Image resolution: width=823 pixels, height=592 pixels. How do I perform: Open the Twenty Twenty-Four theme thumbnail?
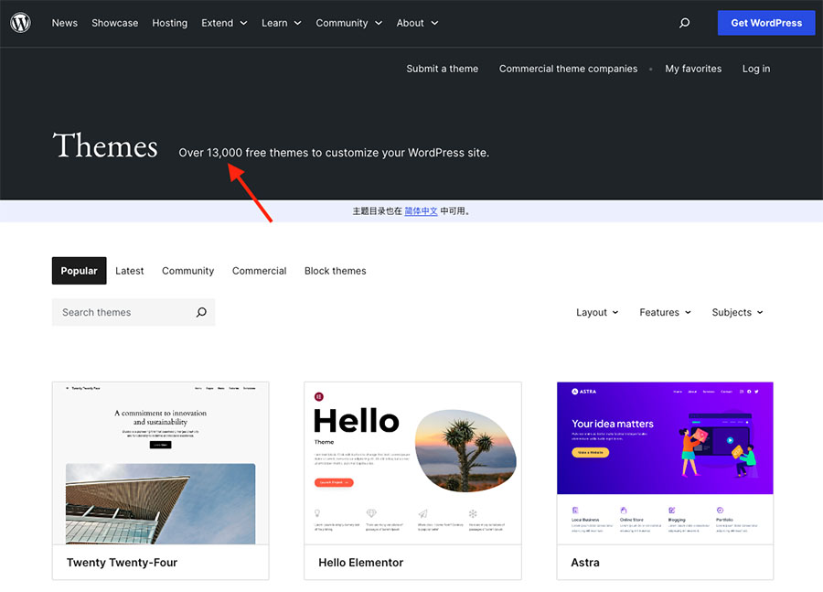[x=161, y=463]
